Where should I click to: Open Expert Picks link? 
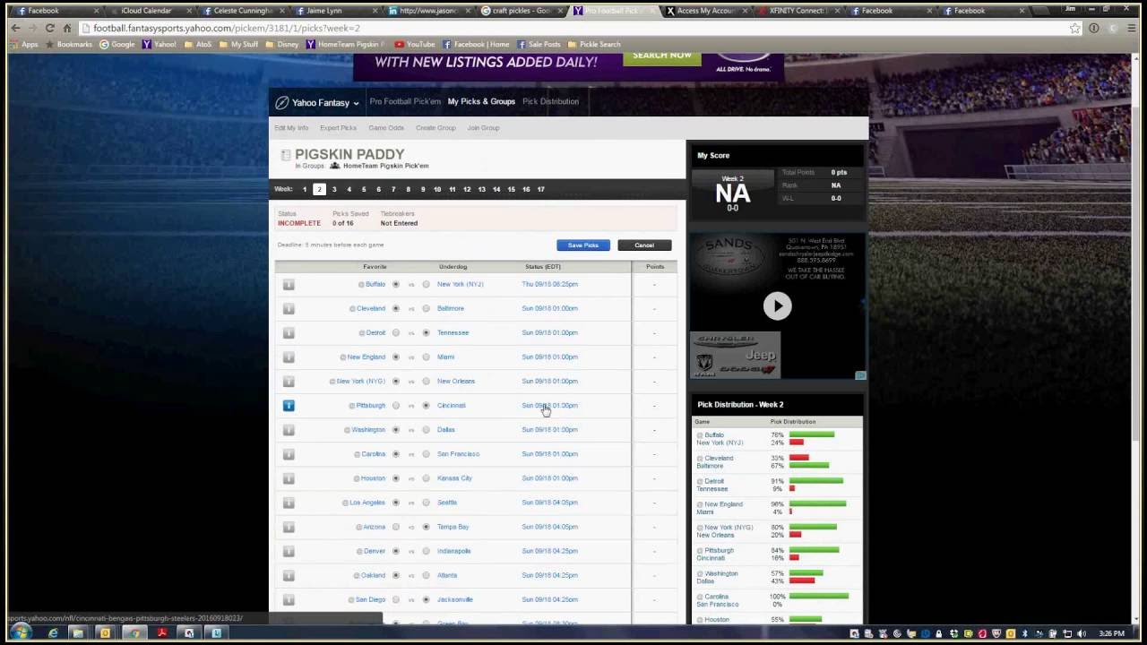tap(338, 127)
